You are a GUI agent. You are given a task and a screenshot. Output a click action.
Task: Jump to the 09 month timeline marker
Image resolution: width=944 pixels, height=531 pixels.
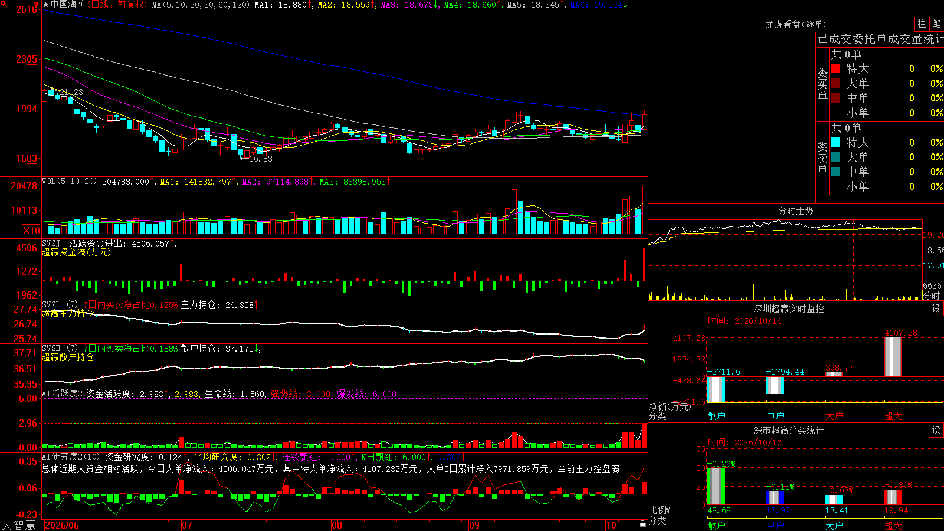tap(474, 525)
